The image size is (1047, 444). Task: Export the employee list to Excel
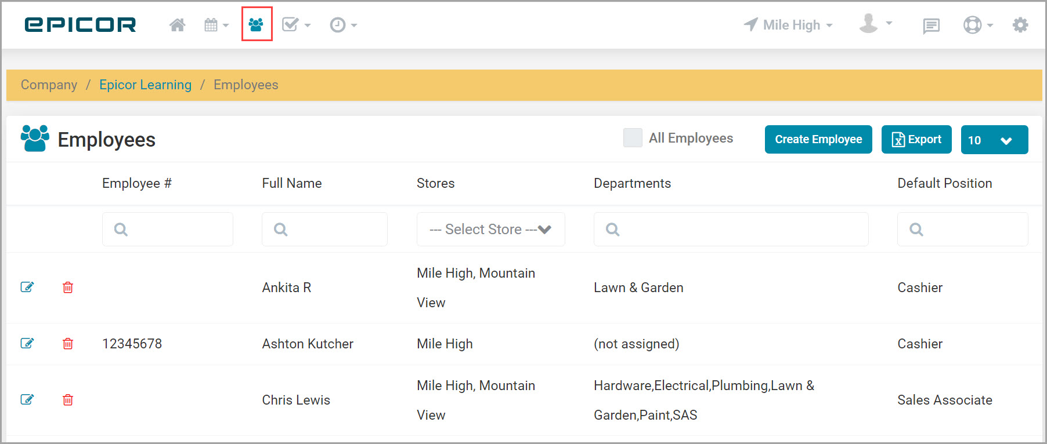tap(916, 139)
